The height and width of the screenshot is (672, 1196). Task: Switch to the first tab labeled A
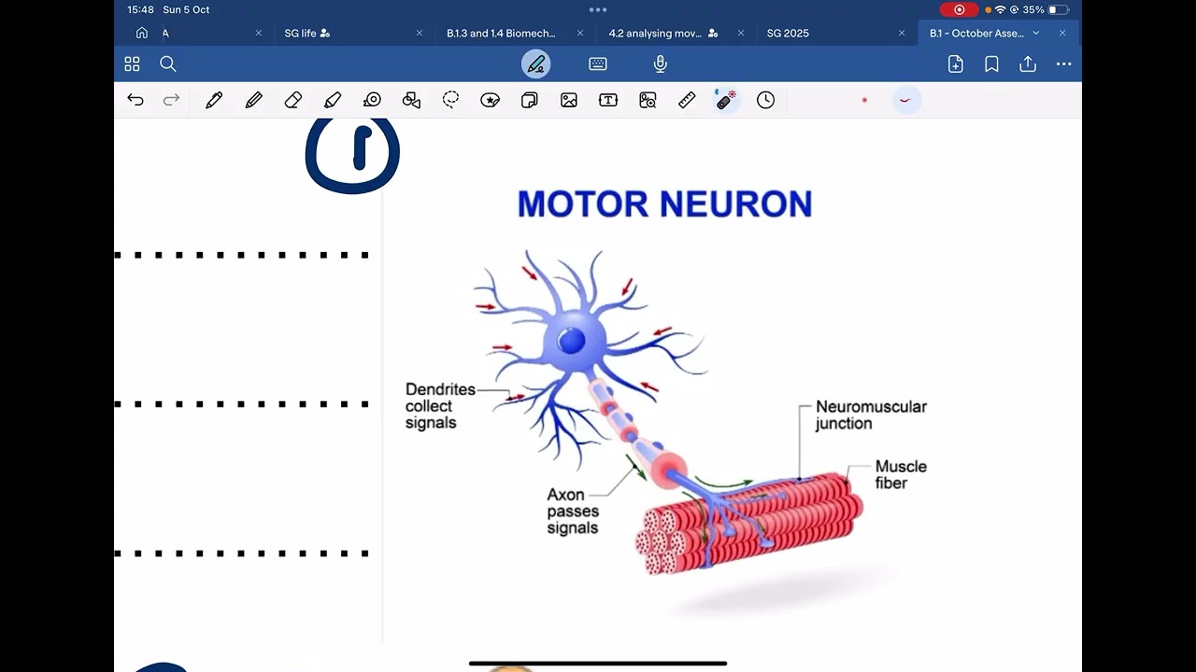pos(165,33)
